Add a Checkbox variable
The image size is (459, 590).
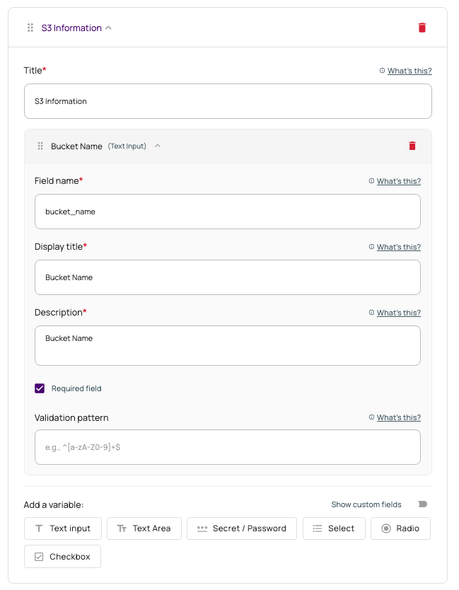click(x=62, y=556)
